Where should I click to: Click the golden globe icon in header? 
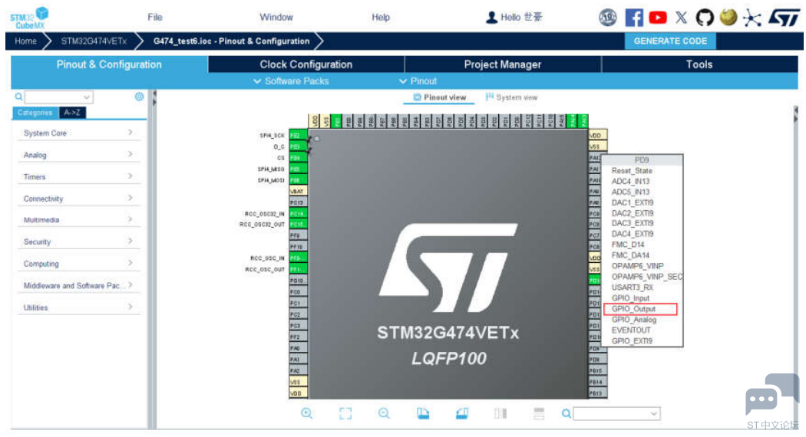tap(728, 18)
